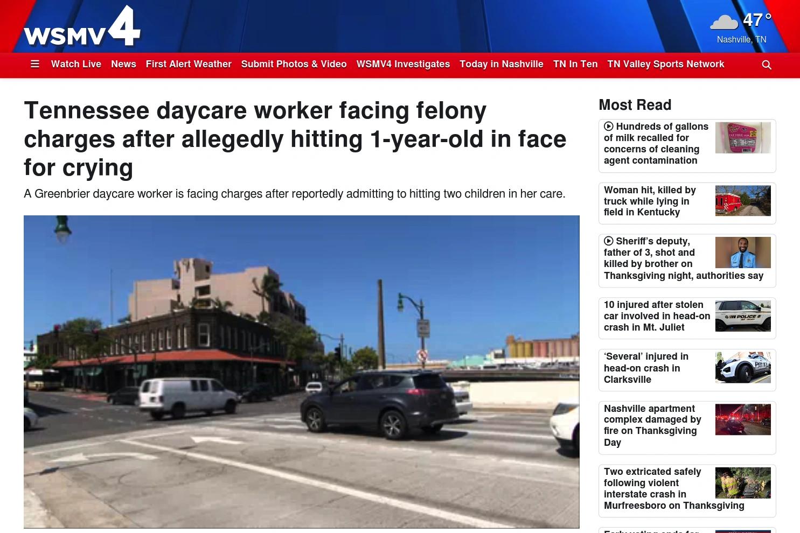This screenshot has width=800, height=533.
Task: Open First Alert Weather section
Action: coord(189,64)
